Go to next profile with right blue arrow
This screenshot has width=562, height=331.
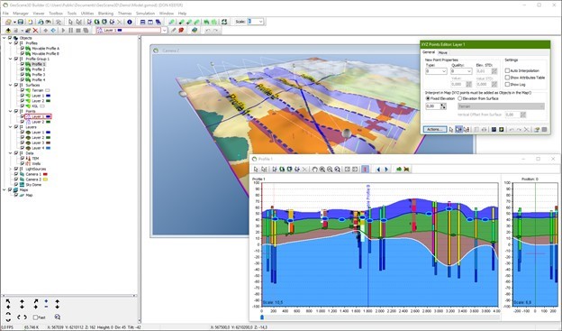click(x=386, y=170)
